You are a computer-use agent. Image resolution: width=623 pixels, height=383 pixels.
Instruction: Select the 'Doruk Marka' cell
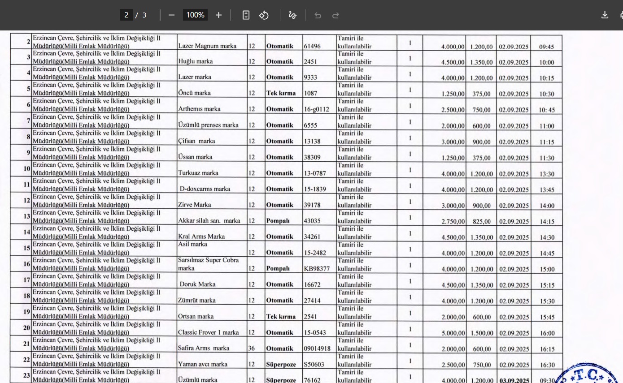[x=197, y=284]
